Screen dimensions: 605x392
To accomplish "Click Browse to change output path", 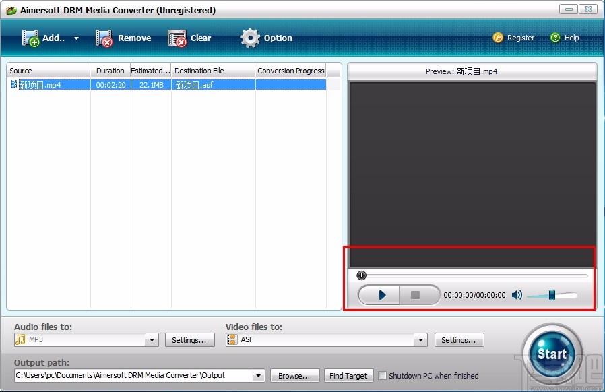I will pos(294,375).
